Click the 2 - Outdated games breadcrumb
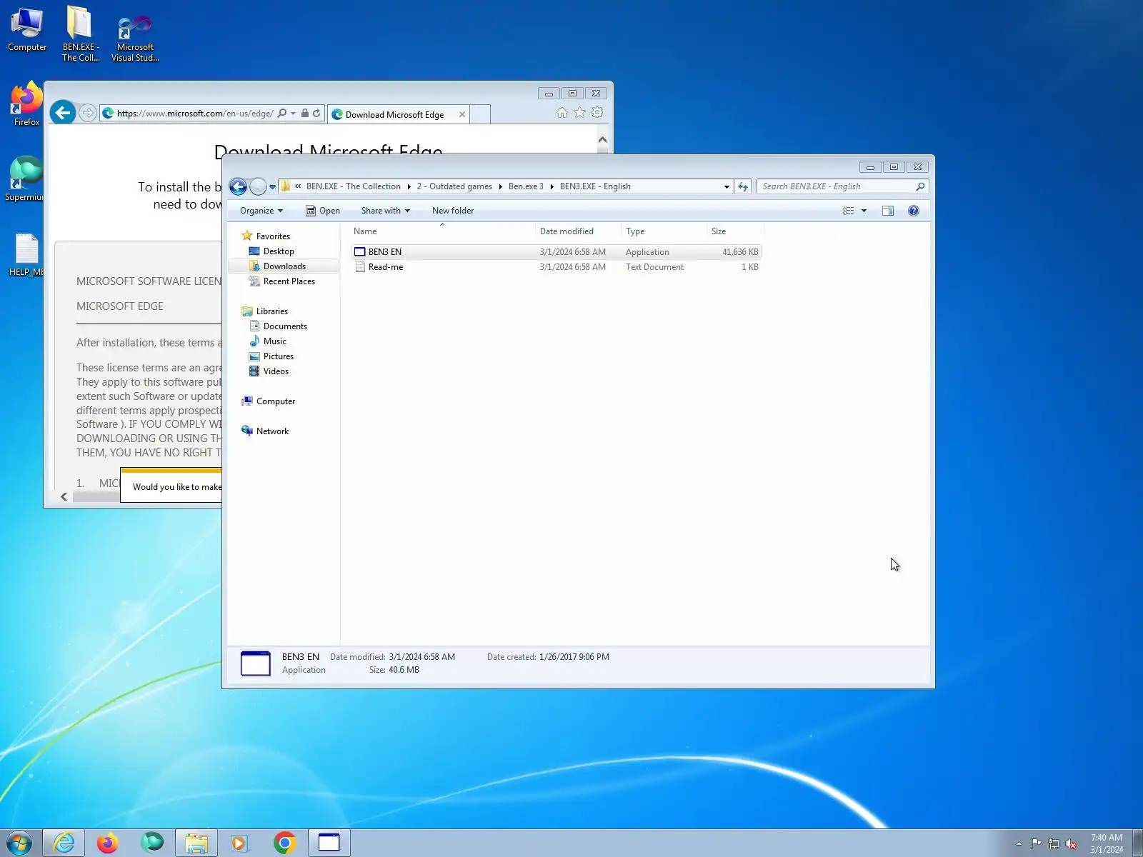 click(x=454, y=186)
